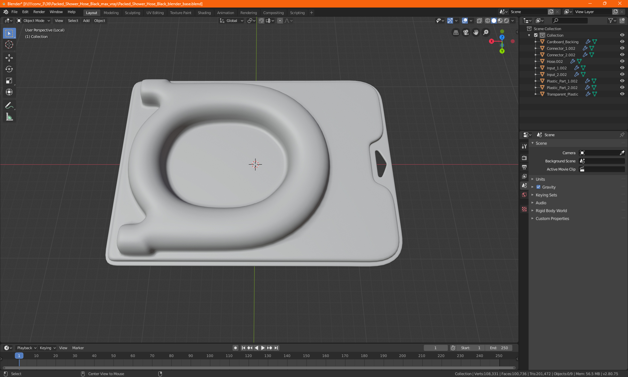Click the Z axis on navigation gizmo
This screenshot has width=628, height=377.
(502, 37)
